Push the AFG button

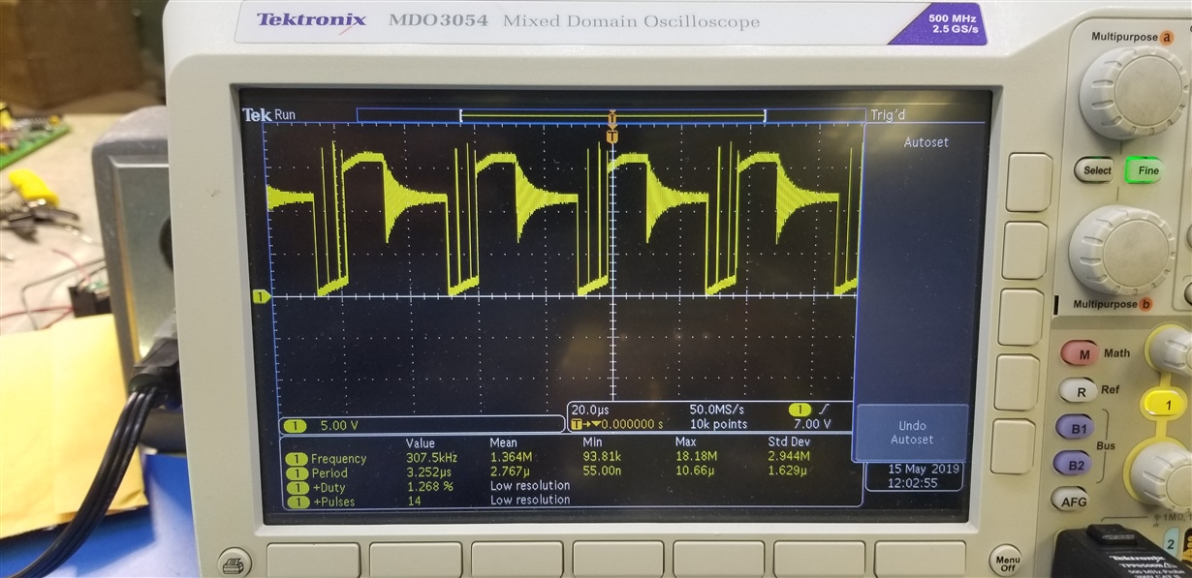tap(1072, 501)
